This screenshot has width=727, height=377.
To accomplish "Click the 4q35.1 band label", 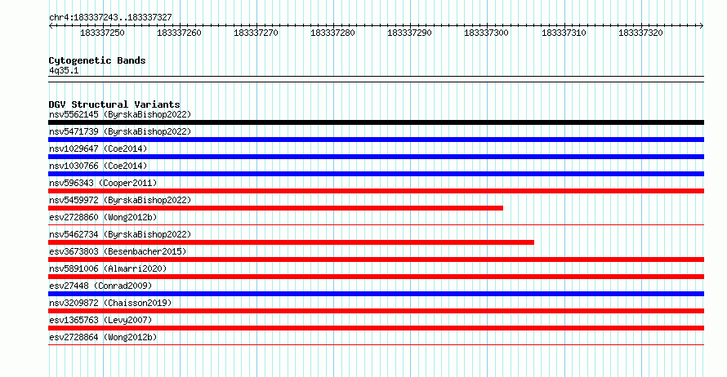I will click(64, 70).
